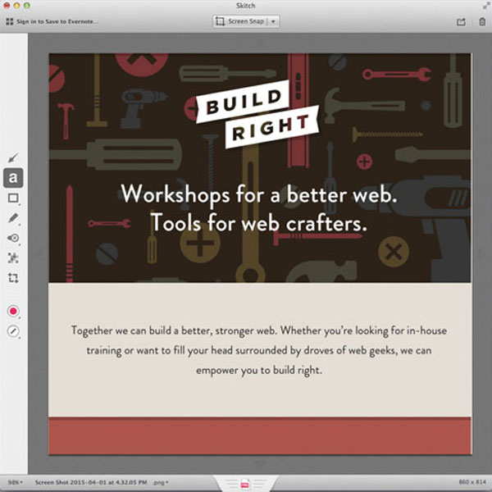Open the red color picker
The height and width of the screenshot is (492, 492).
[x=13, y=312]
